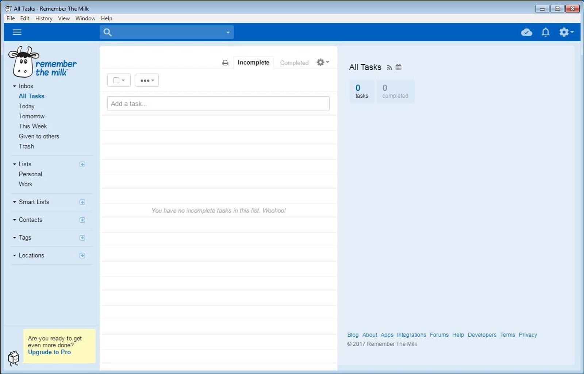The height and width of the screenshot is (374, 584).
Task: Click the print icon
Action: pyautogui.click(x=225, y=63)
